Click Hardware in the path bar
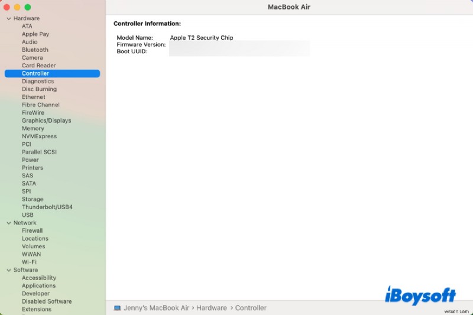This screenshot has width=473, height=315. click(212, 308)
